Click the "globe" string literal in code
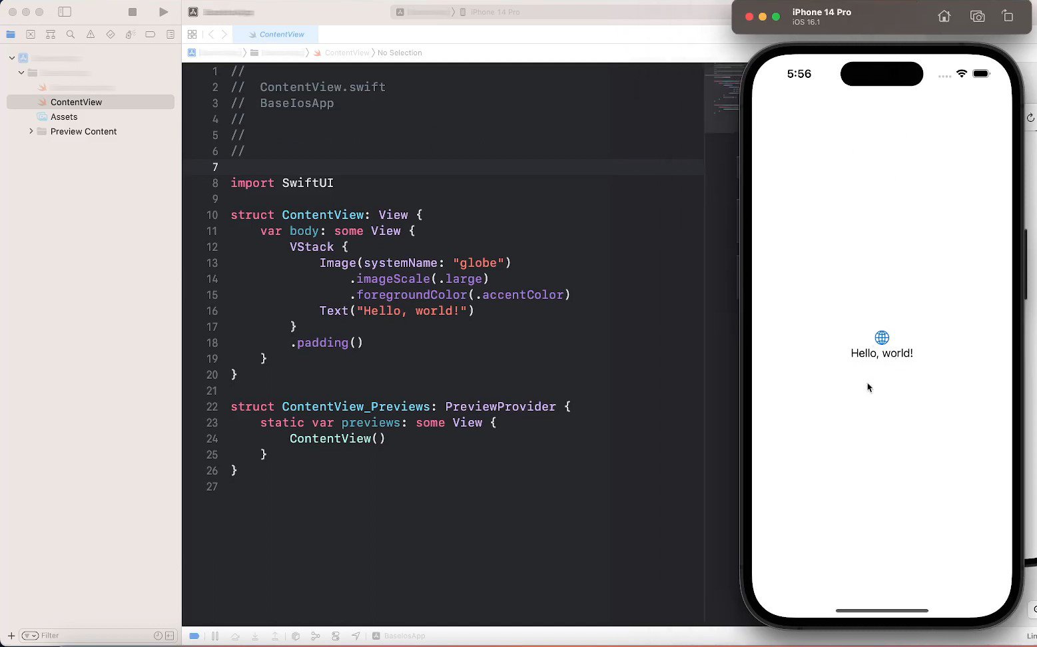Image resolution: width=1037 pixels, height=647 pixels. tap(478, 263)
